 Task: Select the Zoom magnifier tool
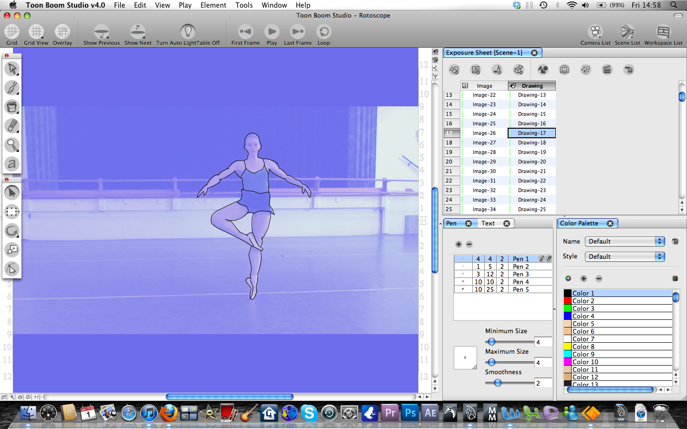tap(12, 145)
